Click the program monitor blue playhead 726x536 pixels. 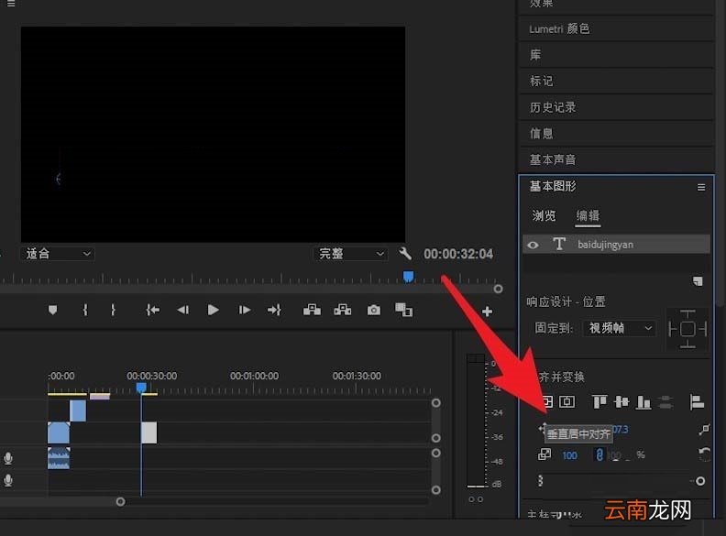408,277
